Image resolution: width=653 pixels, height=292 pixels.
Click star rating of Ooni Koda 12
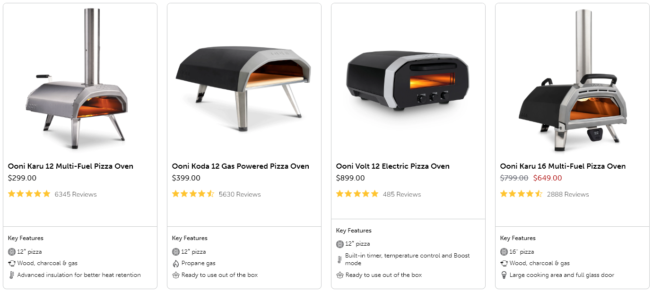click(193, 194)
